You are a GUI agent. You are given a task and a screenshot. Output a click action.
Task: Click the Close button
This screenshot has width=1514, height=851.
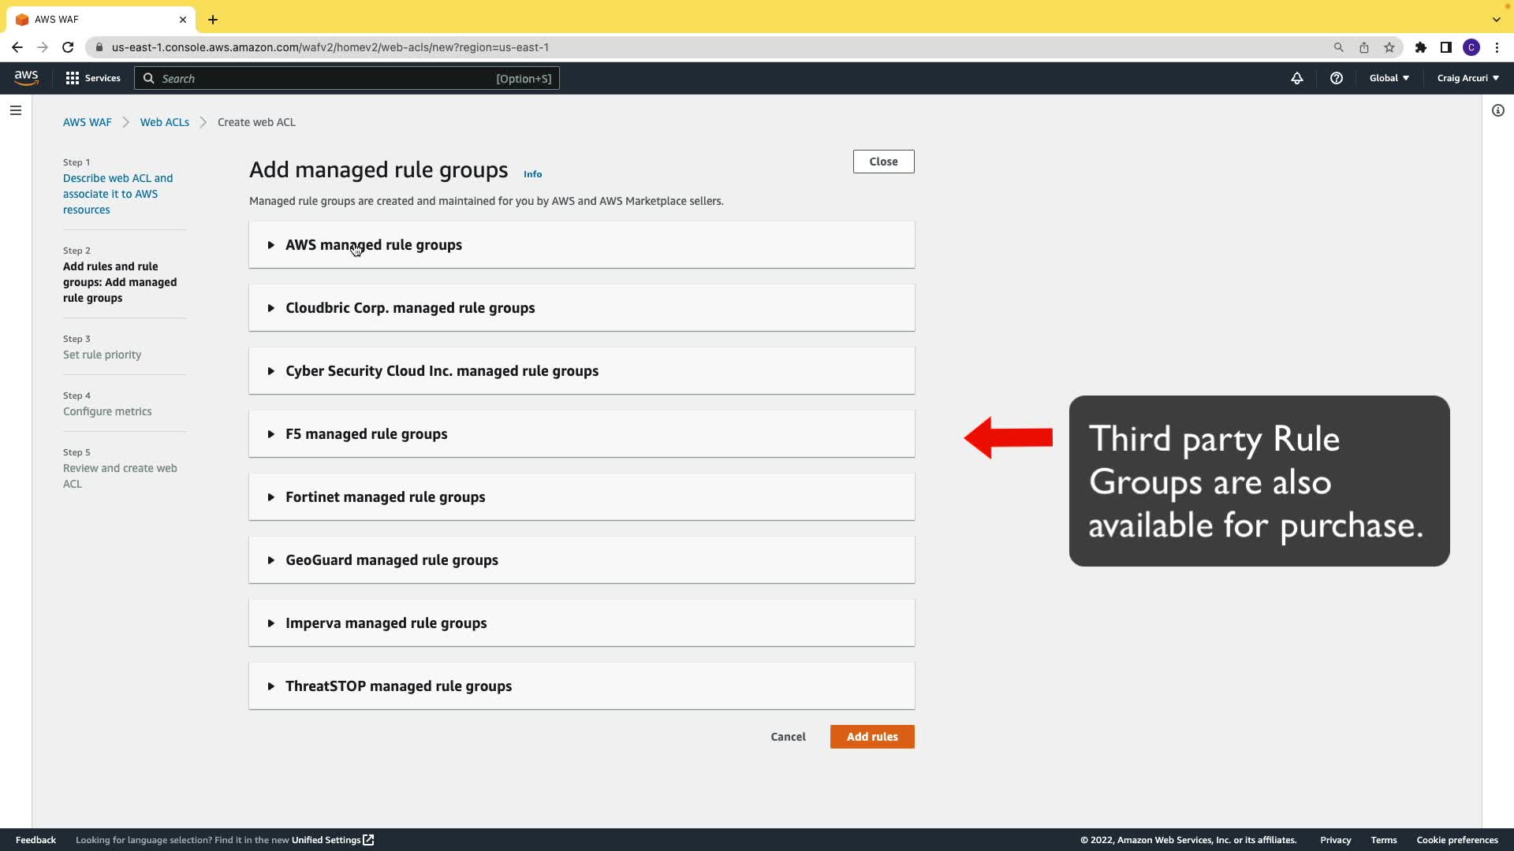coord(883,162)
